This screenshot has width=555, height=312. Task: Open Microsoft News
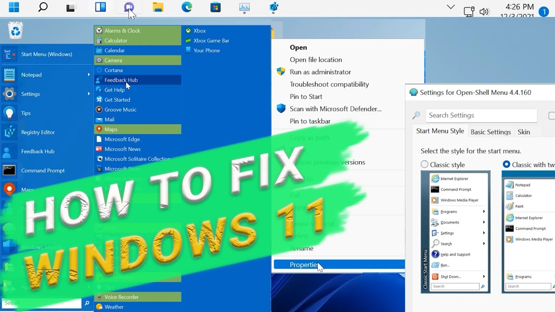pos(138,149)
